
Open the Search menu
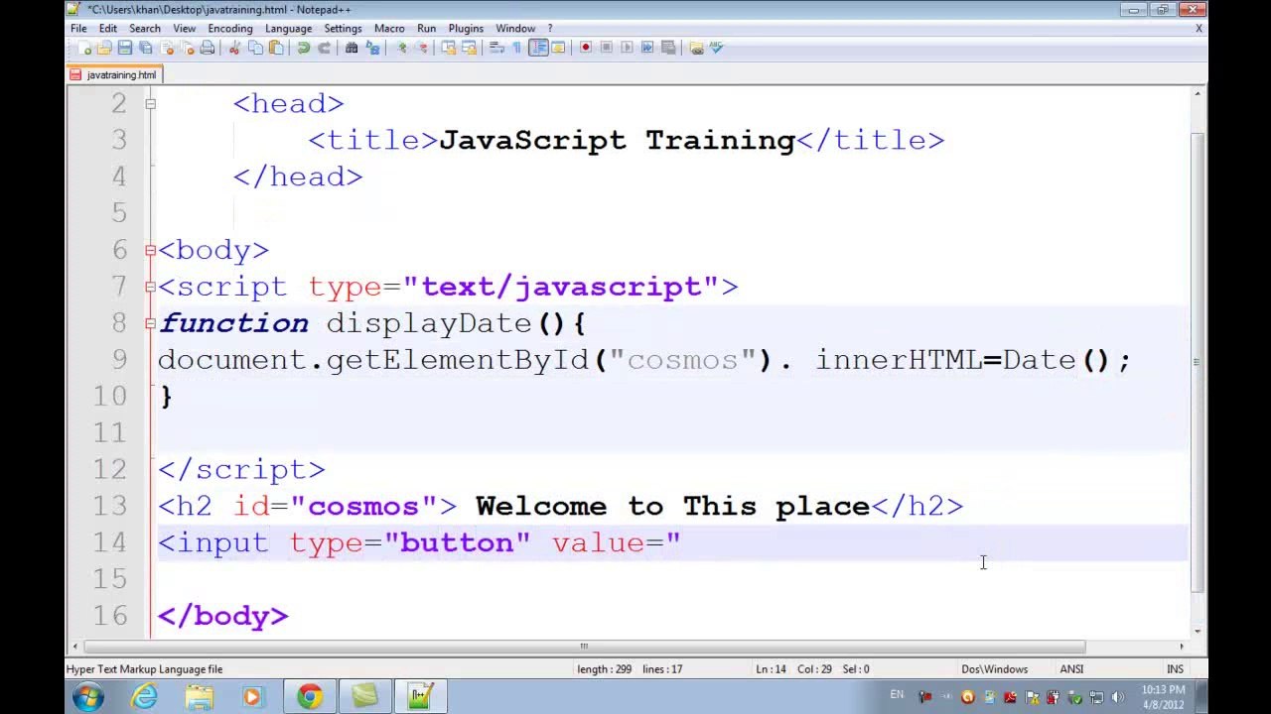tap(145, 29)
